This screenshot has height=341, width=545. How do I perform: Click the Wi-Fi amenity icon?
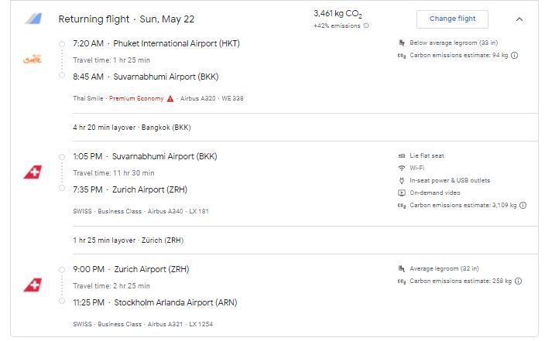[402, 168]
